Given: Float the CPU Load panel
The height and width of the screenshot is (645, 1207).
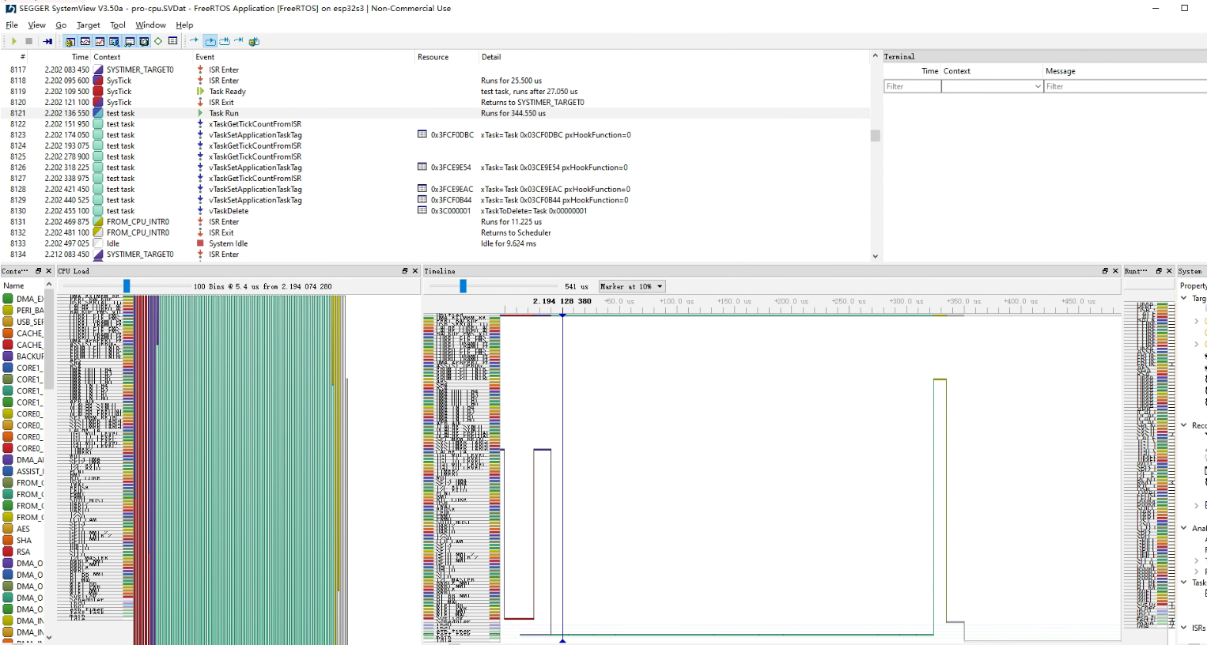Looking at the screenshot, I should click(405, 271).
